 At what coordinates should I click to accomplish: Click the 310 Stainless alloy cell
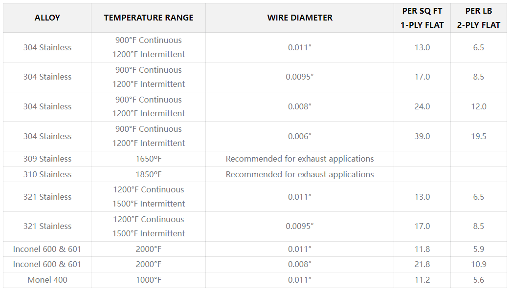click(x=47, y=174)
